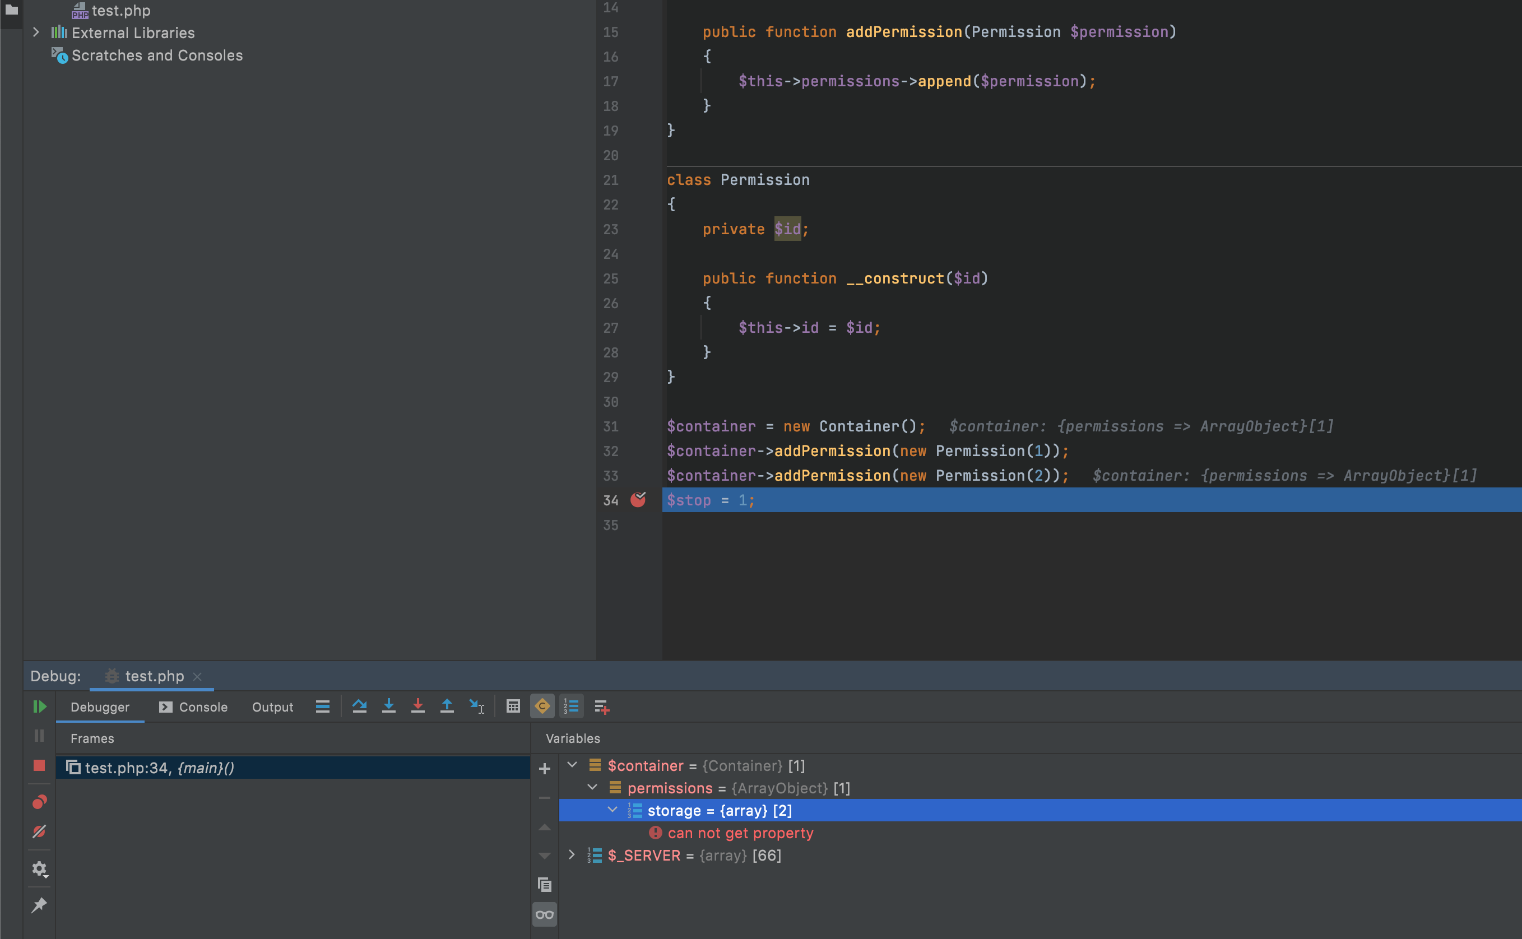
Task: Toggle the glasses show-watches icon
Action: point(545,915)
